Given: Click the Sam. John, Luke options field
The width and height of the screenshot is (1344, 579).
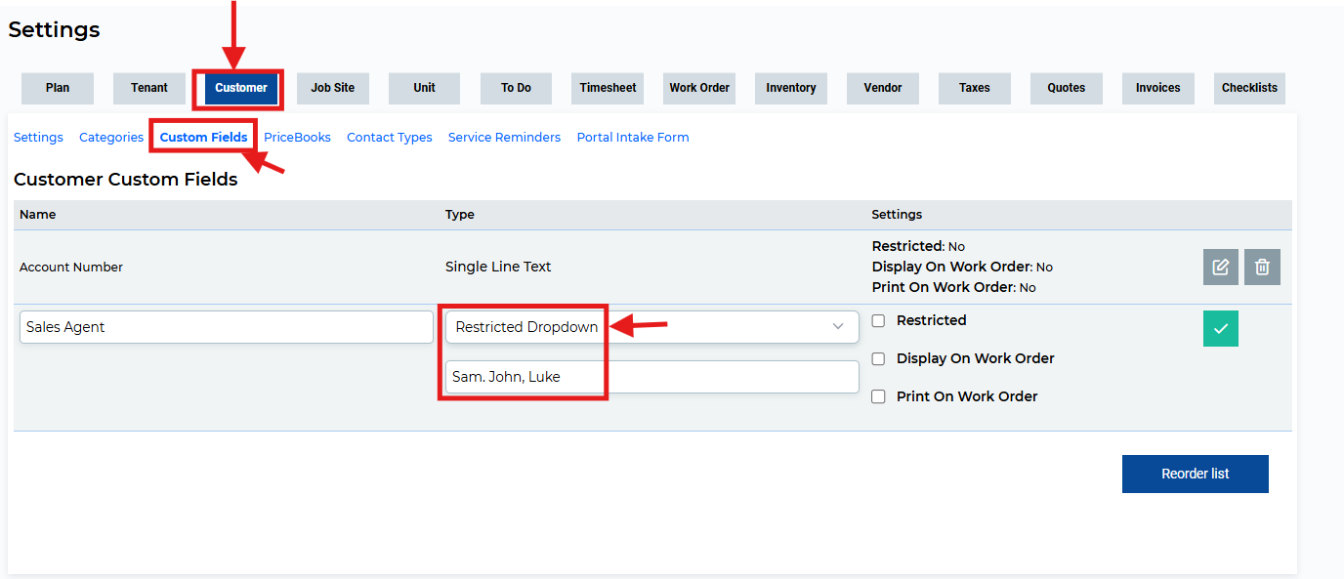Looking at the screenshot, I should (x=652, y=377).
